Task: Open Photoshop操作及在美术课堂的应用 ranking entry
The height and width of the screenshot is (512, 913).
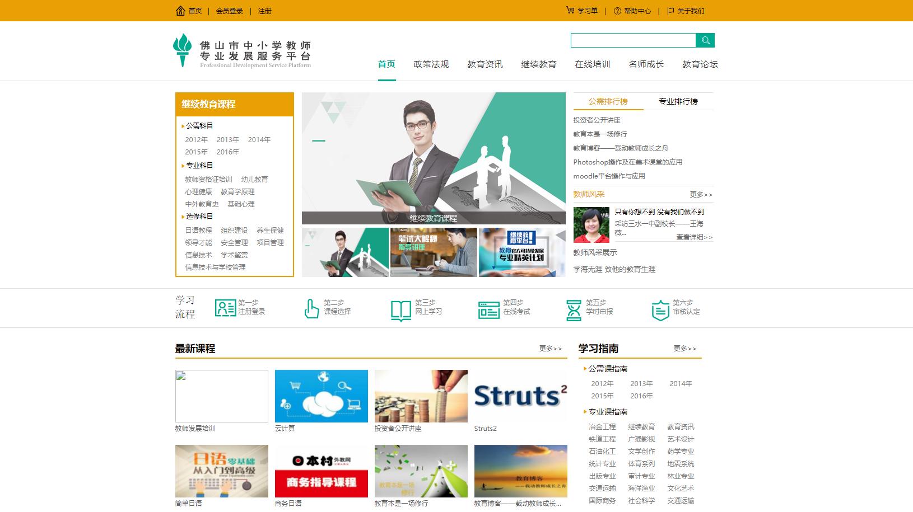Action: (x=627, y=162)
